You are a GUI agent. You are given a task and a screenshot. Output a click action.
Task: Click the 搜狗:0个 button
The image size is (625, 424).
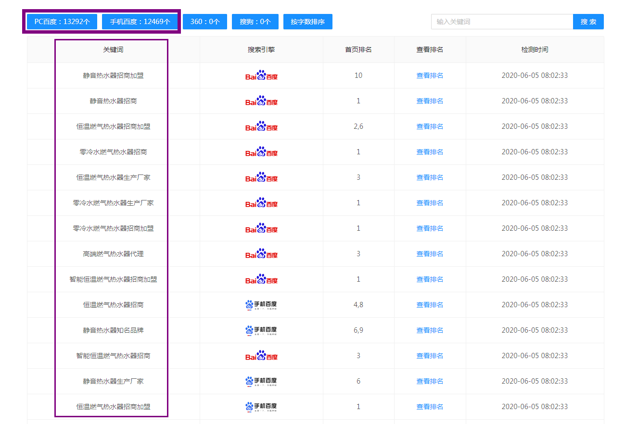point(255,22)
